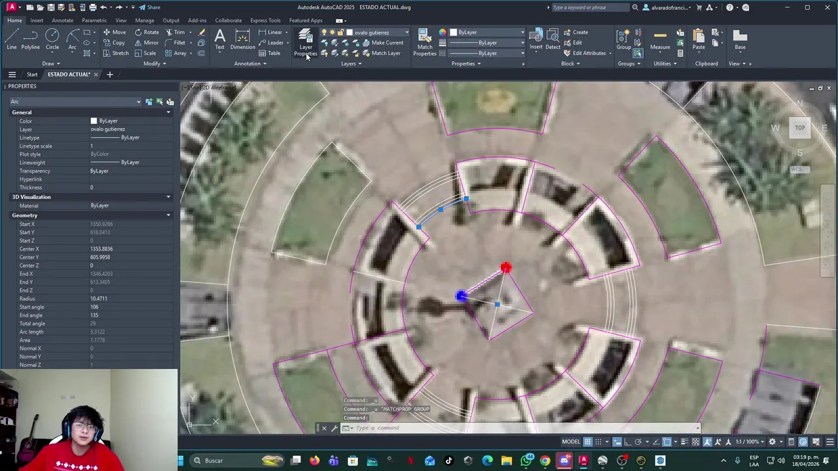Image resolution: width=838 pixels, height=471 pixels.
Task: Open the Parametric ribbon tab
Action: pyautogui.click(x=94, y=20)
